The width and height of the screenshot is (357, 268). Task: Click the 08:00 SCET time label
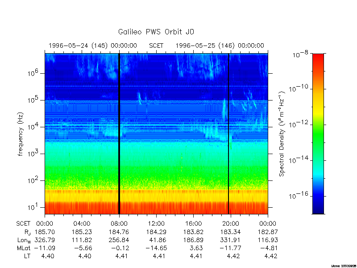119,224
